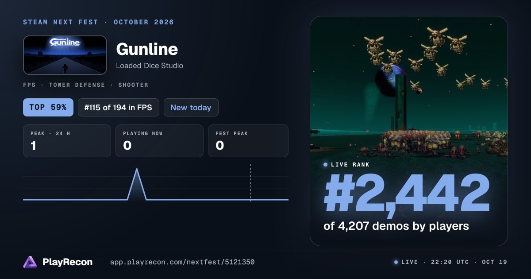
Task: Click the FPS tag under the studio name
Action: tap(29, 85)
